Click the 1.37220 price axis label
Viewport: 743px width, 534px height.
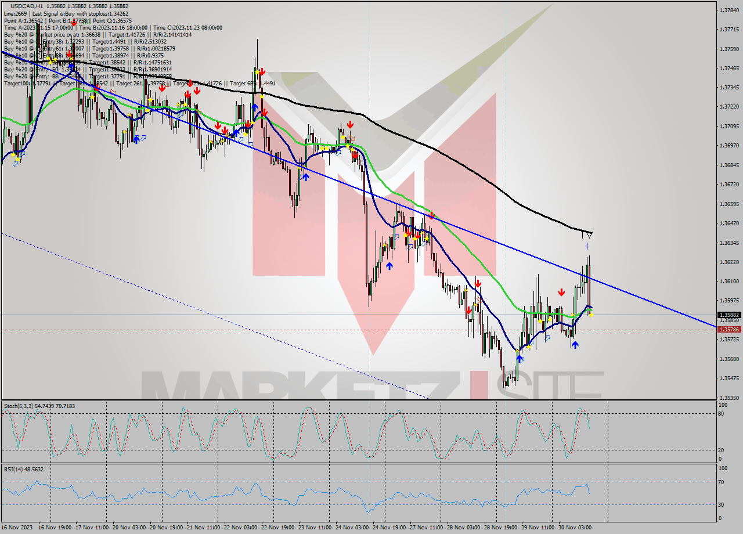[x=730, y=107]
